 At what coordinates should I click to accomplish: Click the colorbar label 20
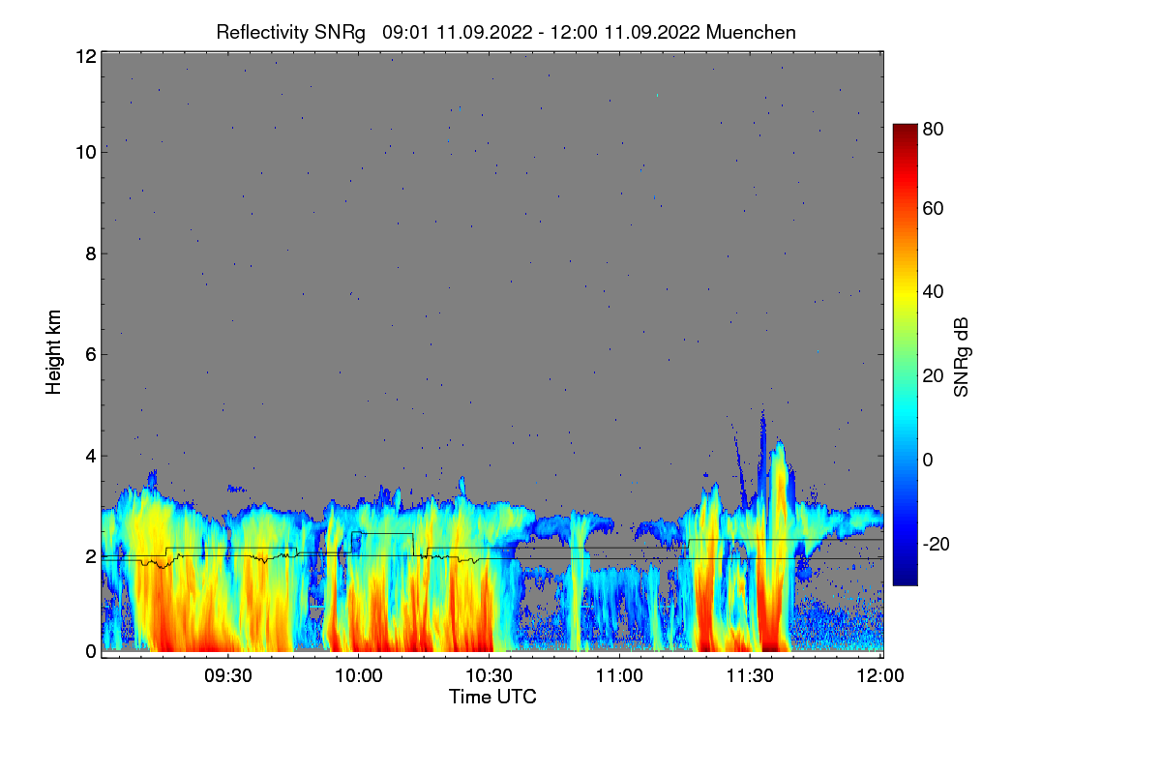click(x=934, y=376)
